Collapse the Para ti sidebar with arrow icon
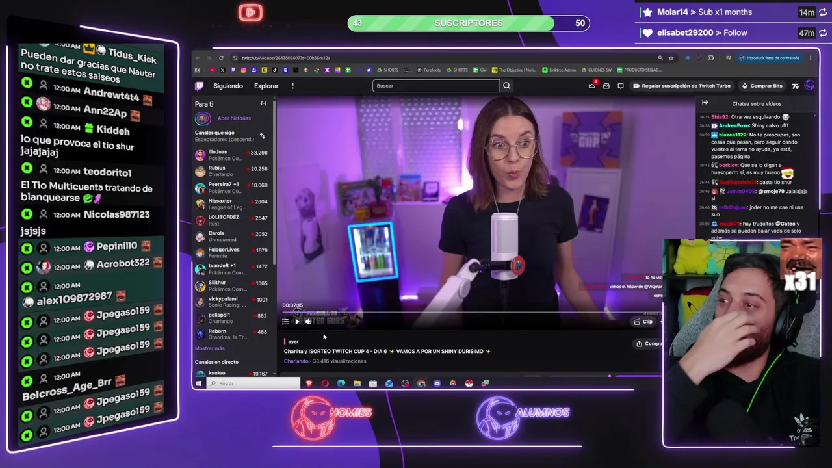Screen dimensions: 832x468 pos(263,103)
